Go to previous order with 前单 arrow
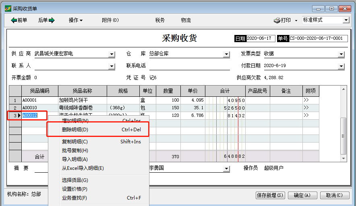This screenshot has width=356, height=206. (x=19, y=20)
